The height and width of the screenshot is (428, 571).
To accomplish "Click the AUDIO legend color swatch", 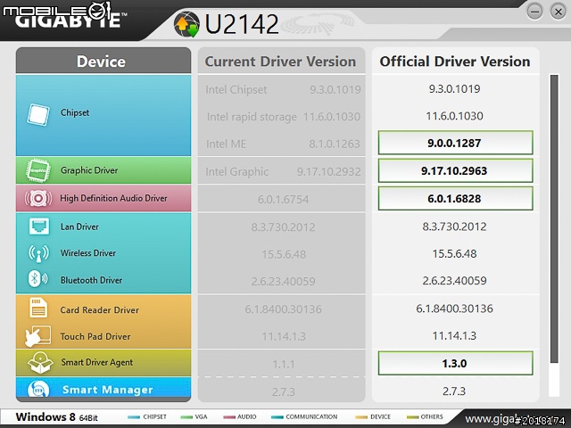I will [229, 417].
